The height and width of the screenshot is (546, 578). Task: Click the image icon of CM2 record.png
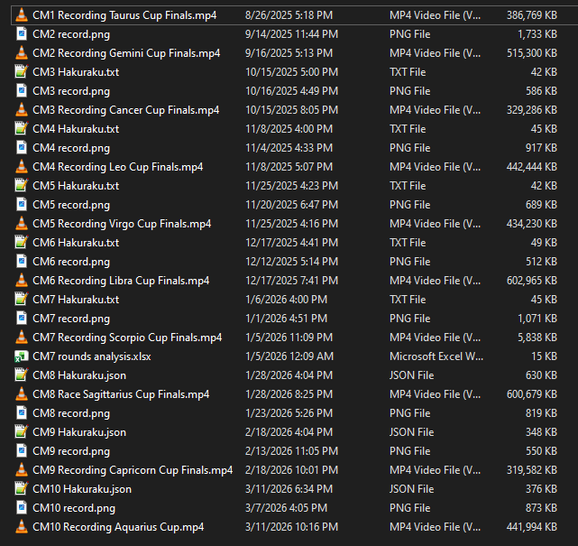click(22, 34)
